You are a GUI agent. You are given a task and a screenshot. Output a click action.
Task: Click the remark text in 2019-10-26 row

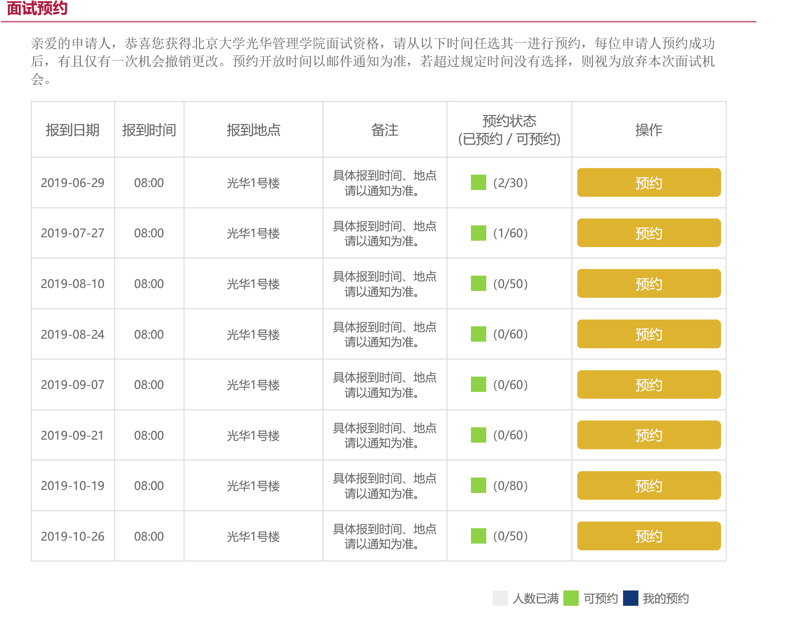pyautogui.click(x=385, y=536)
